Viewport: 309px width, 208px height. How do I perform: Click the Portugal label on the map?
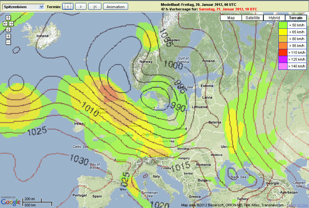80,195
